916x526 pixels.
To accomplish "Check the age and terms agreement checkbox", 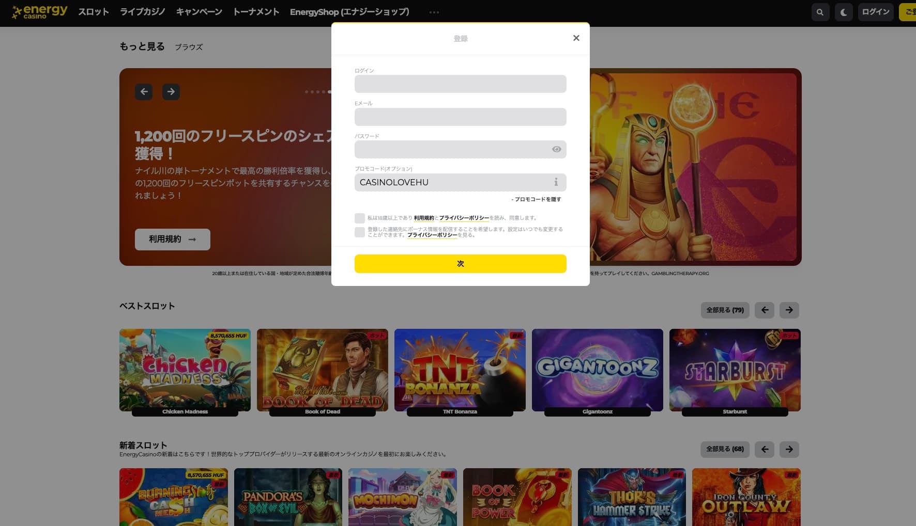I will [360, 218].
